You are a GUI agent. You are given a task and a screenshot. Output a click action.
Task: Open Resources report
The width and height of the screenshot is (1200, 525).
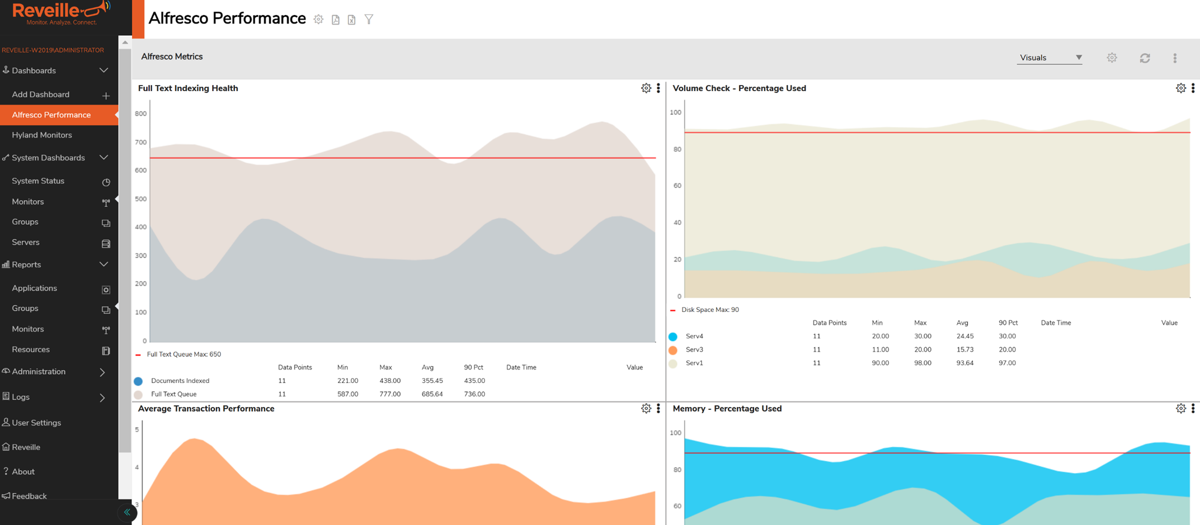coord(31,349)
